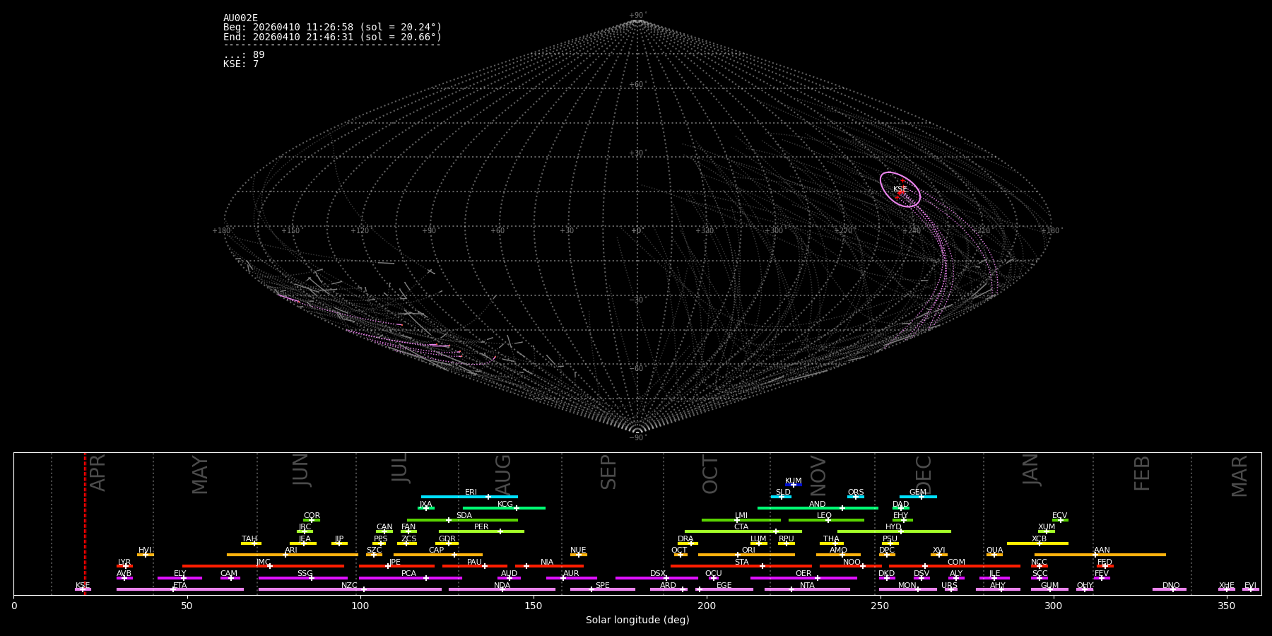Click the EVI shower label
This screenshot has width=1272, height=636.
pyautogui.click(x=1251, y=586)
